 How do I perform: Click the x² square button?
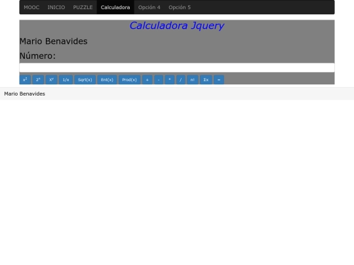tap(25, 80)
